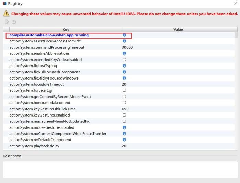Image resolution: width=240 pixels, height=183 pixels.
Task: Uncheck actionSystem.fixLostTyping checkbox
Action: (x=124, y=66)
